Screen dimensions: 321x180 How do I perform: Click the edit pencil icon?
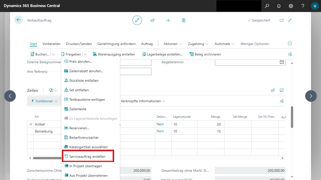tap(137, 20)
